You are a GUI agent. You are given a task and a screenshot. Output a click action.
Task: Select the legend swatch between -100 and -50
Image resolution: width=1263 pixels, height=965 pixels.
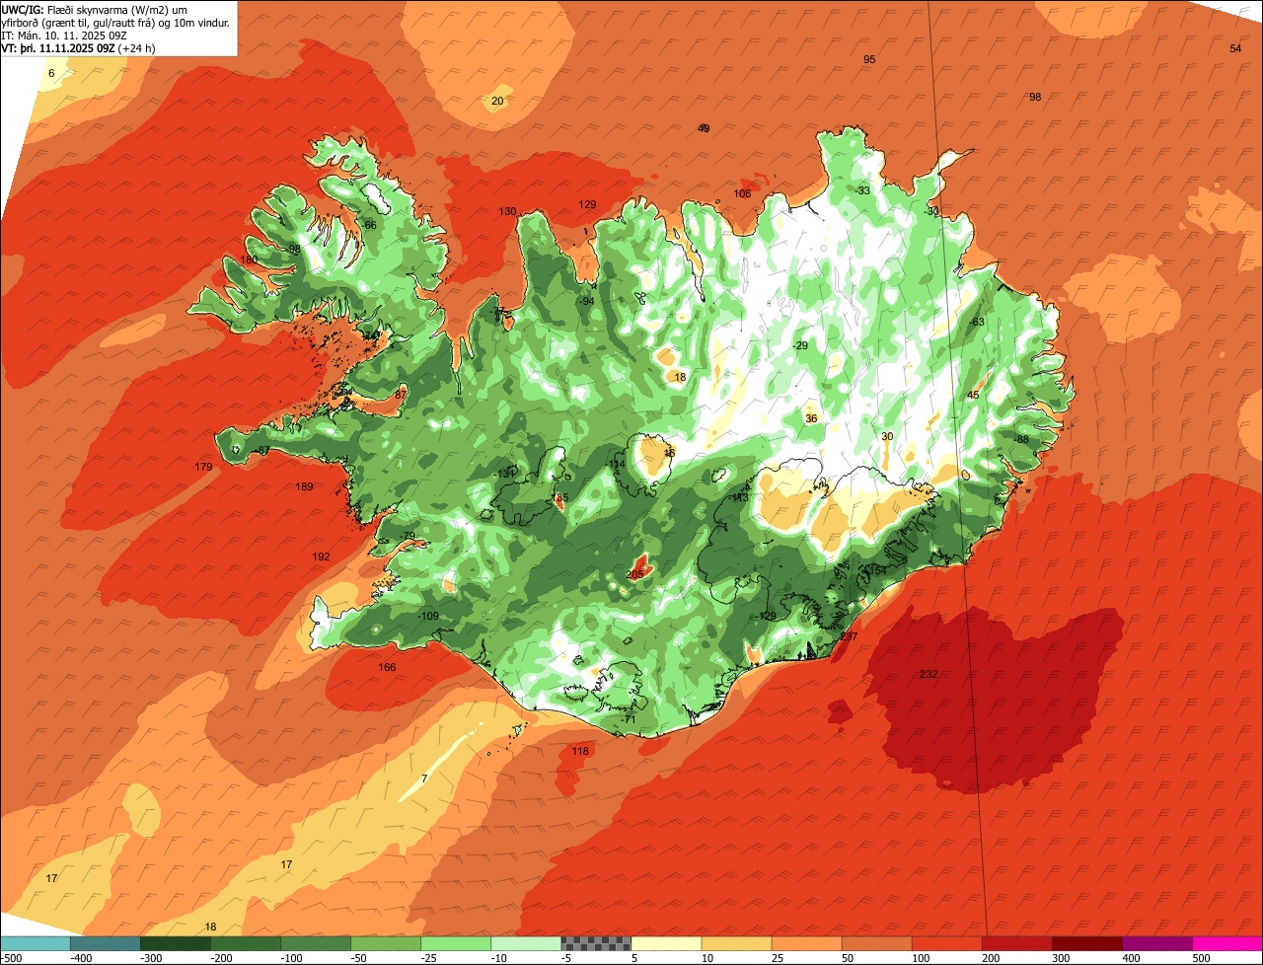coord(316,943)
